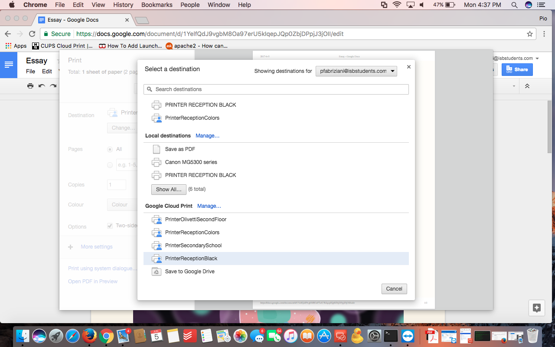Select the Canon MG5300 series printer icon
The image size is (555, 347).
click(157, 162)
